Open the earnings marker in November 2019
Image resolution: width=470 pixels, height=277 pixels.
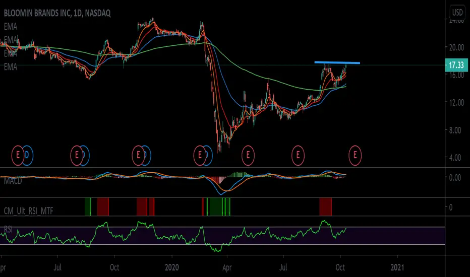click(x=138, y=155)
